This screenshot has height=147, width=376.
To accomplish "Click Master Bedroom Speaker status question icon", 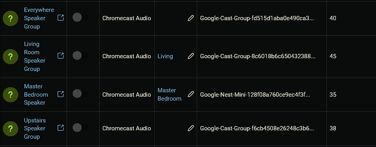I will coord(10,95).
